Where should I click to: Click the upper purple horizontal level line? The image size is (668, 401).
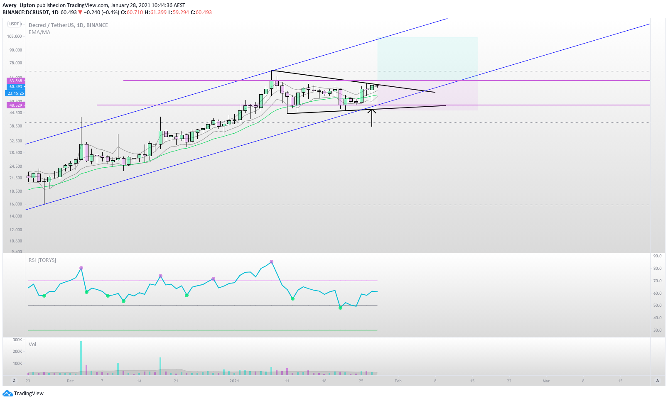pos(386,81)
